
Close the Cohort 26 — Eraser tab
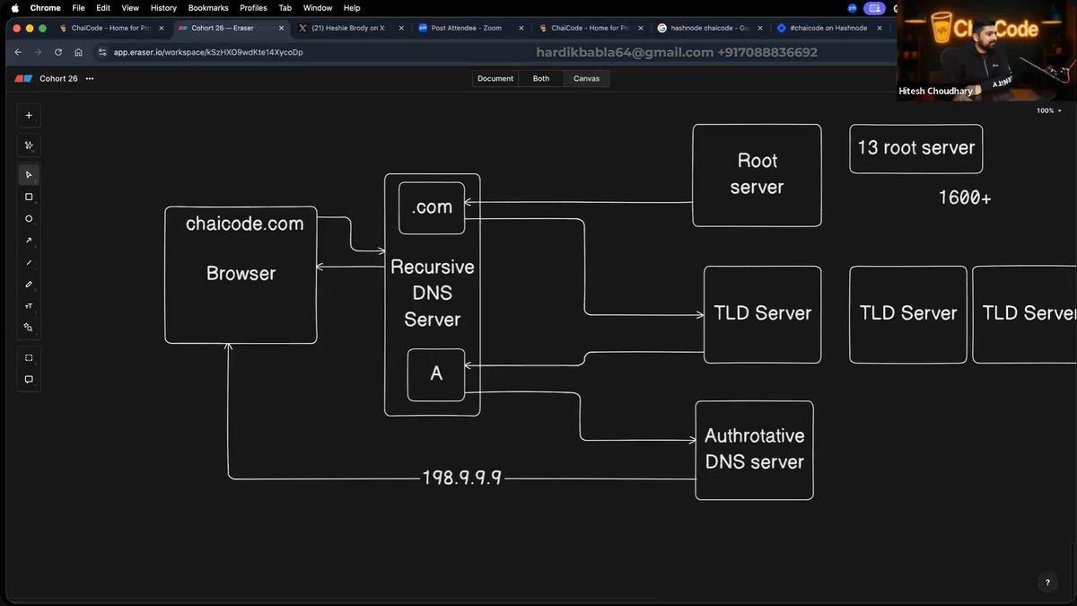pos(281,28)
